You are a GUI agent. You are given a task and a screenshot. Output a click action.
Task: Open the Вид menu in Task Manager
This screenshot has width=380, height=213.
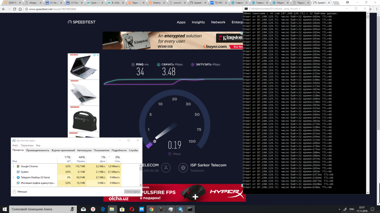tap(38, 145)
